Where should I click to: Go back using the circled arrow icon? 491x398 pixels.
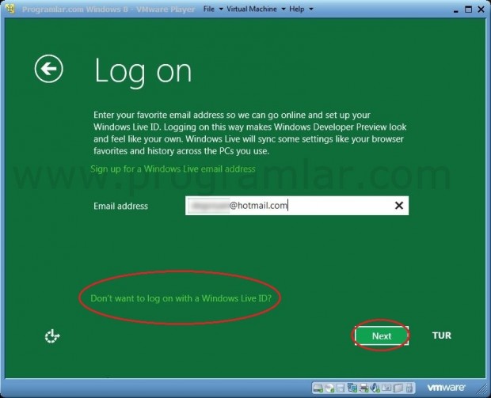point(49,69)
